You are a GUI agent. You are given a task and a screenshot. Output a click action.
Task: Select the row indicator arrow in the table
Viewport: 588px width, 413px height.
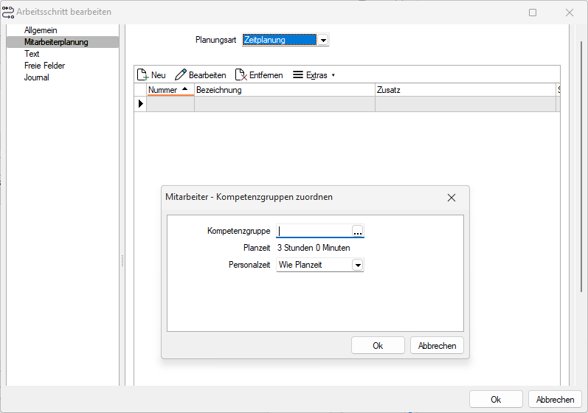coord(141,104)
